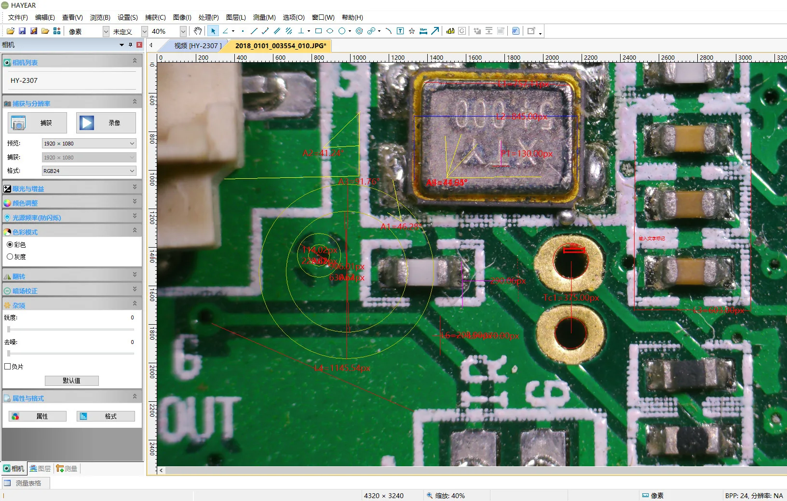Open the 预览 resolution dropdown

[x=89, y=144]
